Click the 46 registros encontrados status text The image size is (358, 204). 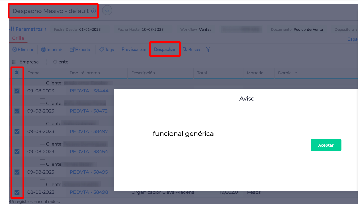[x=35, y=202]
